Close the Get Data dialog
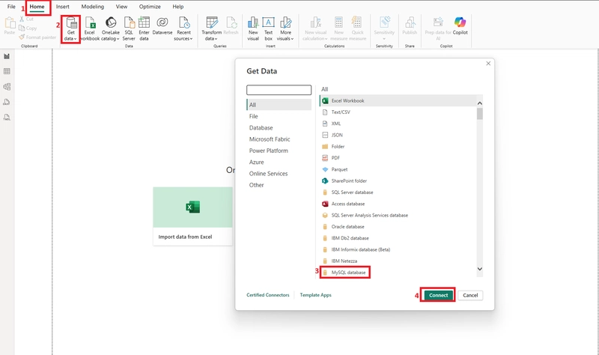599x355 pixels. point(489,64)
